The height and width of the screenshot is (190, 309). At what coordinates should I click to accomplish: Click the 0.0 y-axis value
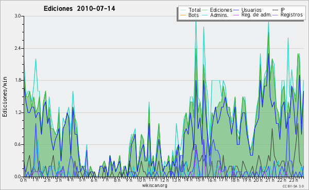18,177
